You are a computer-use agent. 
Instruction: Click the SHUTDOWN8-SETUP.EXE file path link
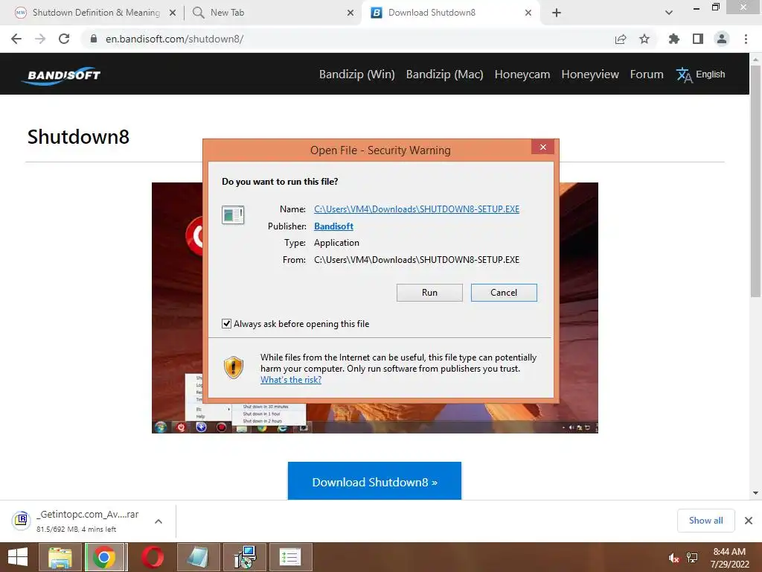pos(417,209)
